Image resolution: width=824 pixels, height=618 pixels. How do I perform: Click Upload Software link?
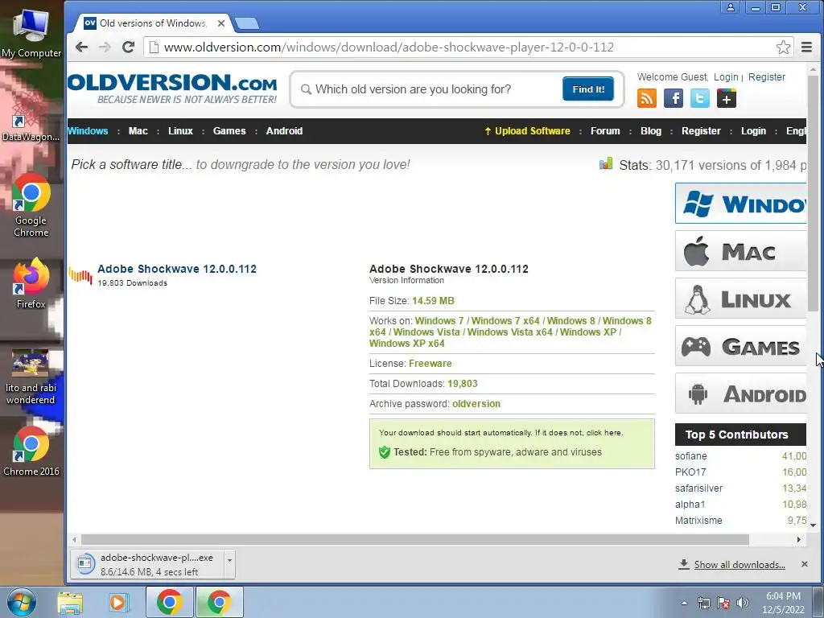tap(527, 131)
